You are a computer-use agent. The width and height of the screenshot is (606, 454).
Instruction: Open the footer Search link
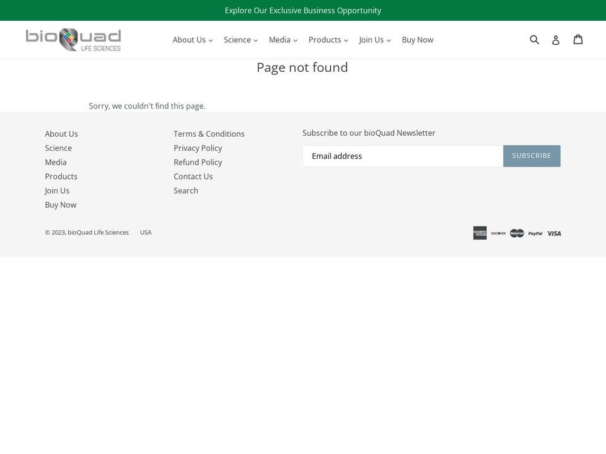(x=186, y=190)
